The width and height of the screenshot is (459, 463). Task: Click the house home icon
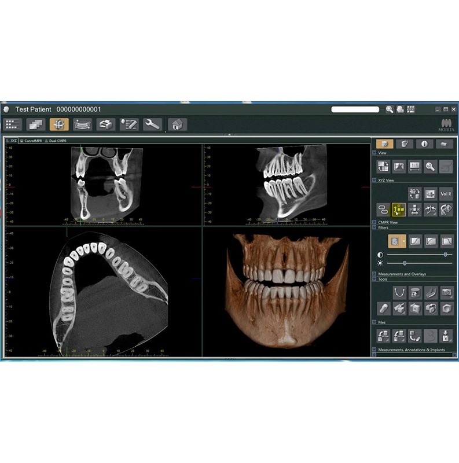click(x=177, y=124)
